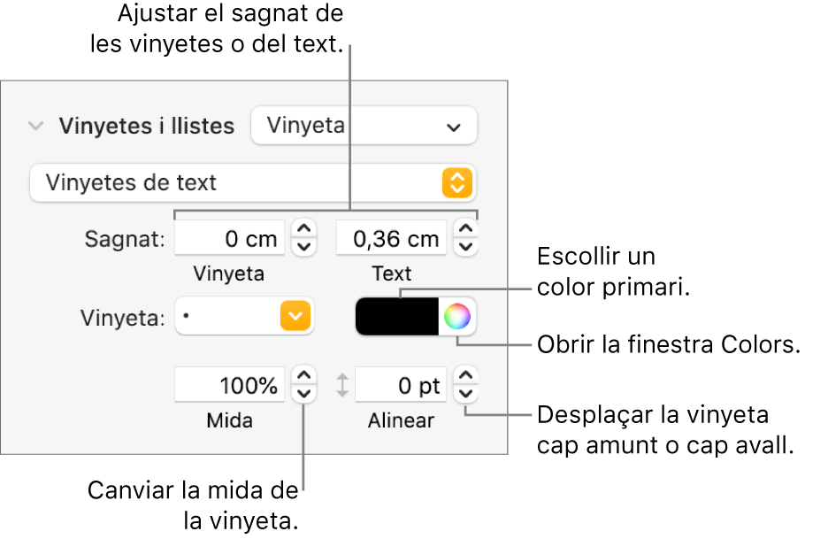Move bullet down with Alinear down arrow
This screenshot has width=828, height=539.
pos(465,394)
